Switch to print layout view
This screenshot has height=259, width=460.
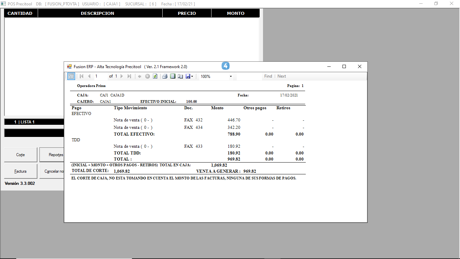[173, 76]
